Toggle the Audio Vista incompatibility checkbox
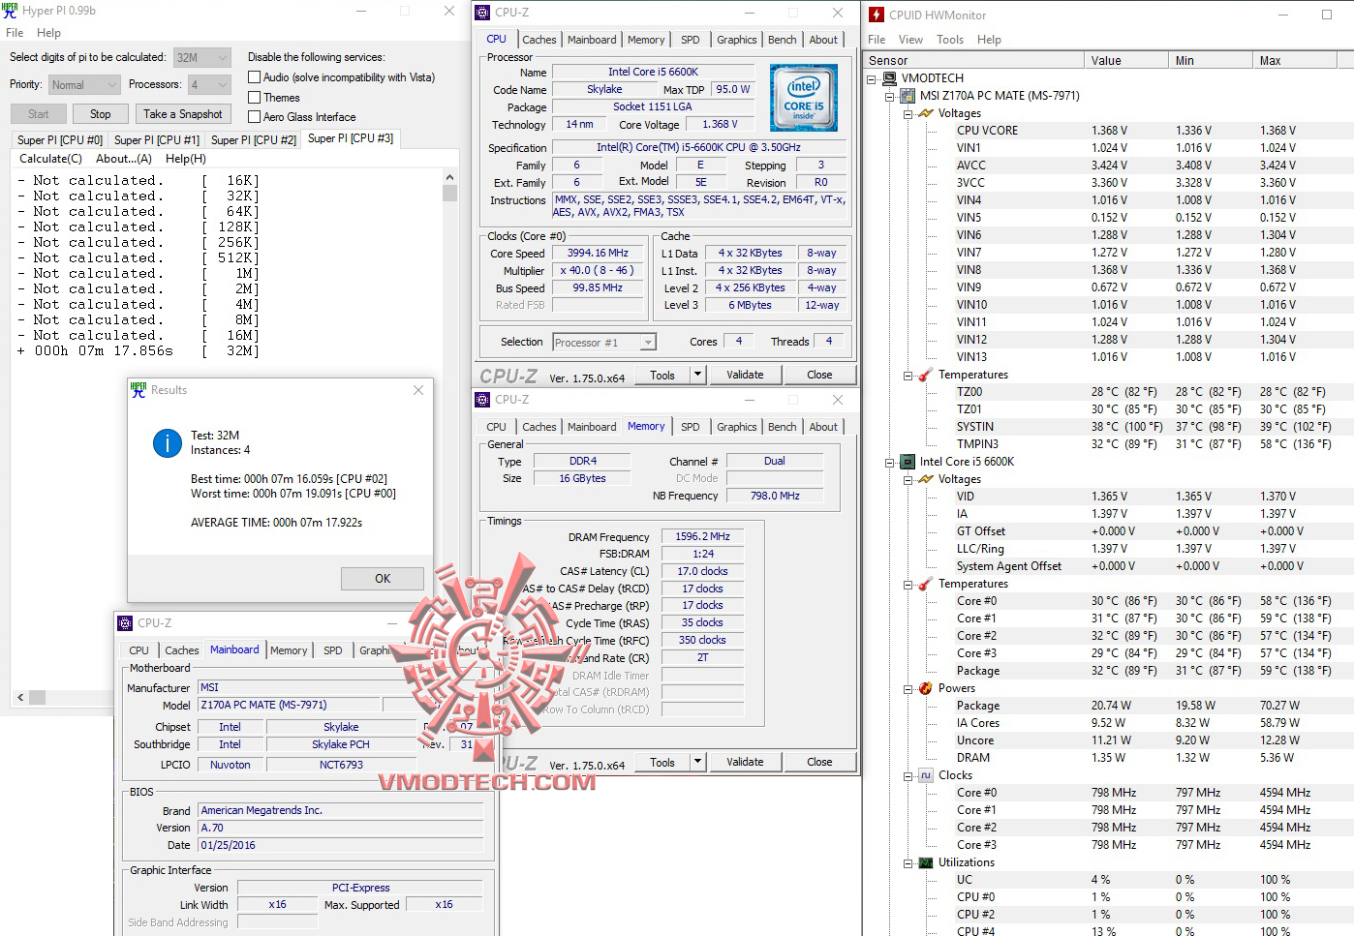The width and height of the screenshot is (1354, 936). [255, 77]
